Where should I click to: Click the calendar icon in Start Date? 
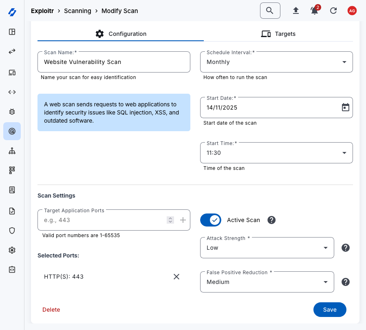pyautogui.click(x=345, y=108)
